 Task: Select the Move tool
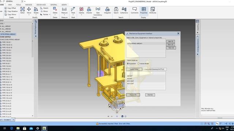pos(29,10)
